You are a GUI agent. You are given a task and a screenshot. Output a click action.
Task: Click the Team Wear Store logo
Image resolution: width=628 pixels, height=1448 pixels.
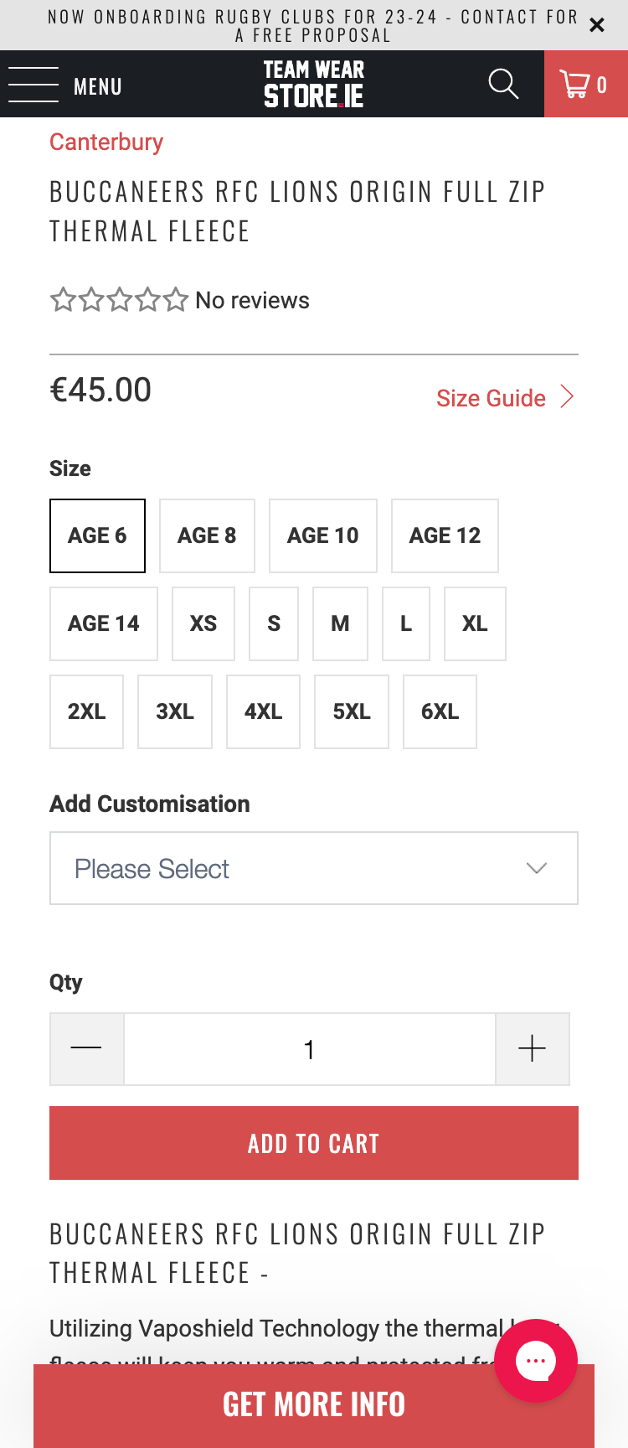point(314,84)
